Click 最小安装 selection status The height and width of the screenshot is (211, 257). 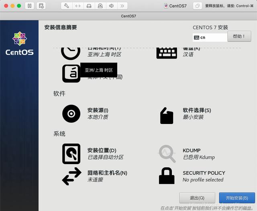[x=193, y=117]
